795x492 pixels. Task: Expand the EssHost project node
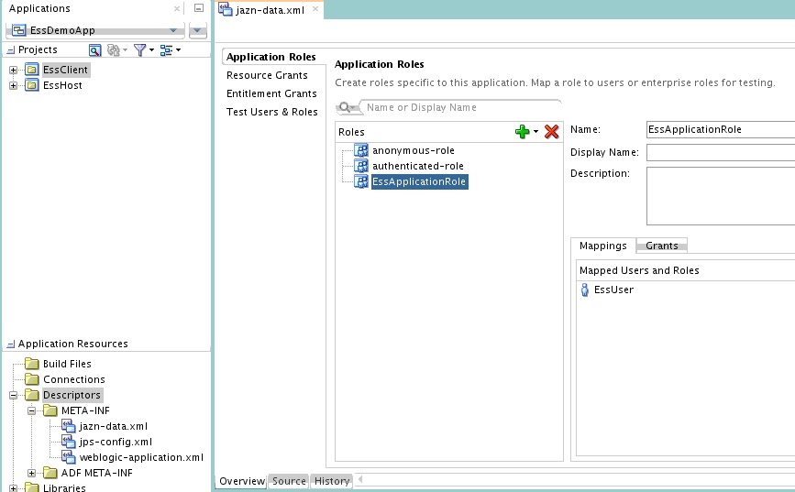(13, 85)
